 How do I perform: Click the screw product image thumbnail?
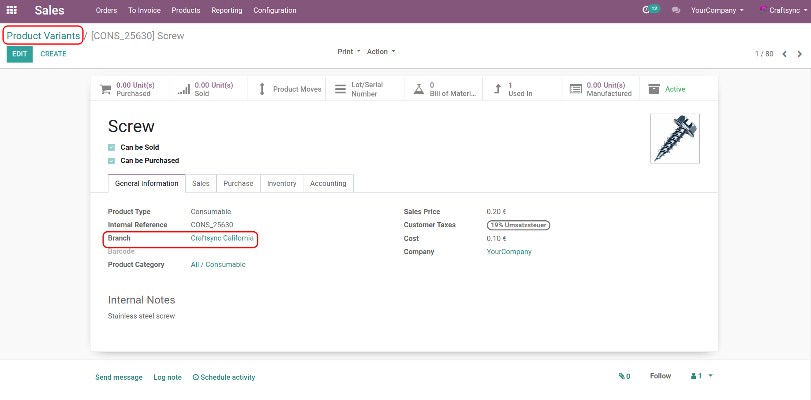(x=675, y=139)
